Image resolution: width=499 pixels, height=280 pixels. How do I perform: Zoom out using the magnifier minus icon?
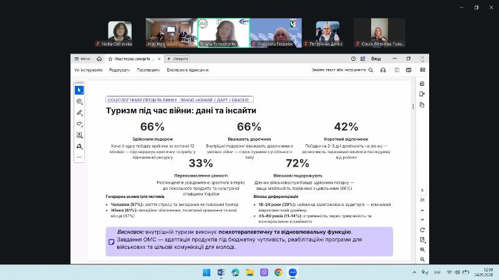pyautogui.click(x=422, y=259)
